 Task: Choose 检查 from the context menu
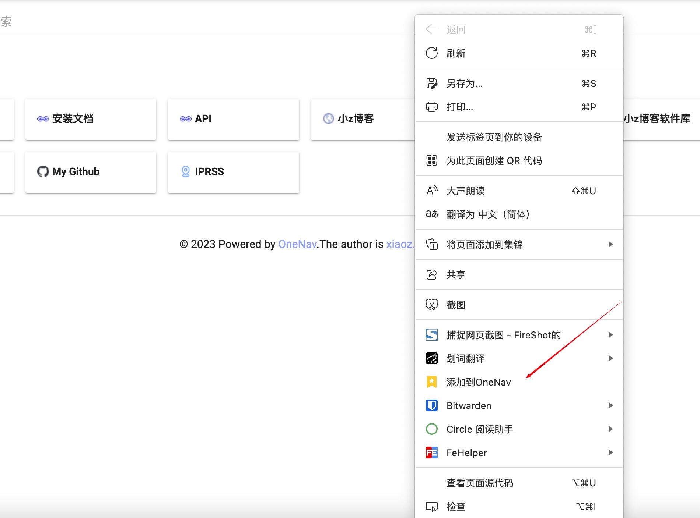tap(519, 506)
